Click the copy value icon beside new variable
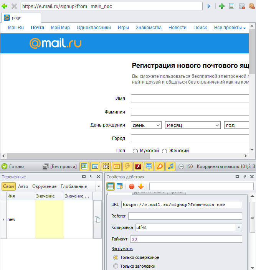The height and width of the screenshot is (270, 256). 97,219
